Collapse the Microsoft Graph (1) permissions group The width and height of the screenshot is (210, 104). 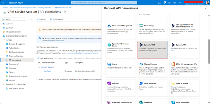[39, 67]
